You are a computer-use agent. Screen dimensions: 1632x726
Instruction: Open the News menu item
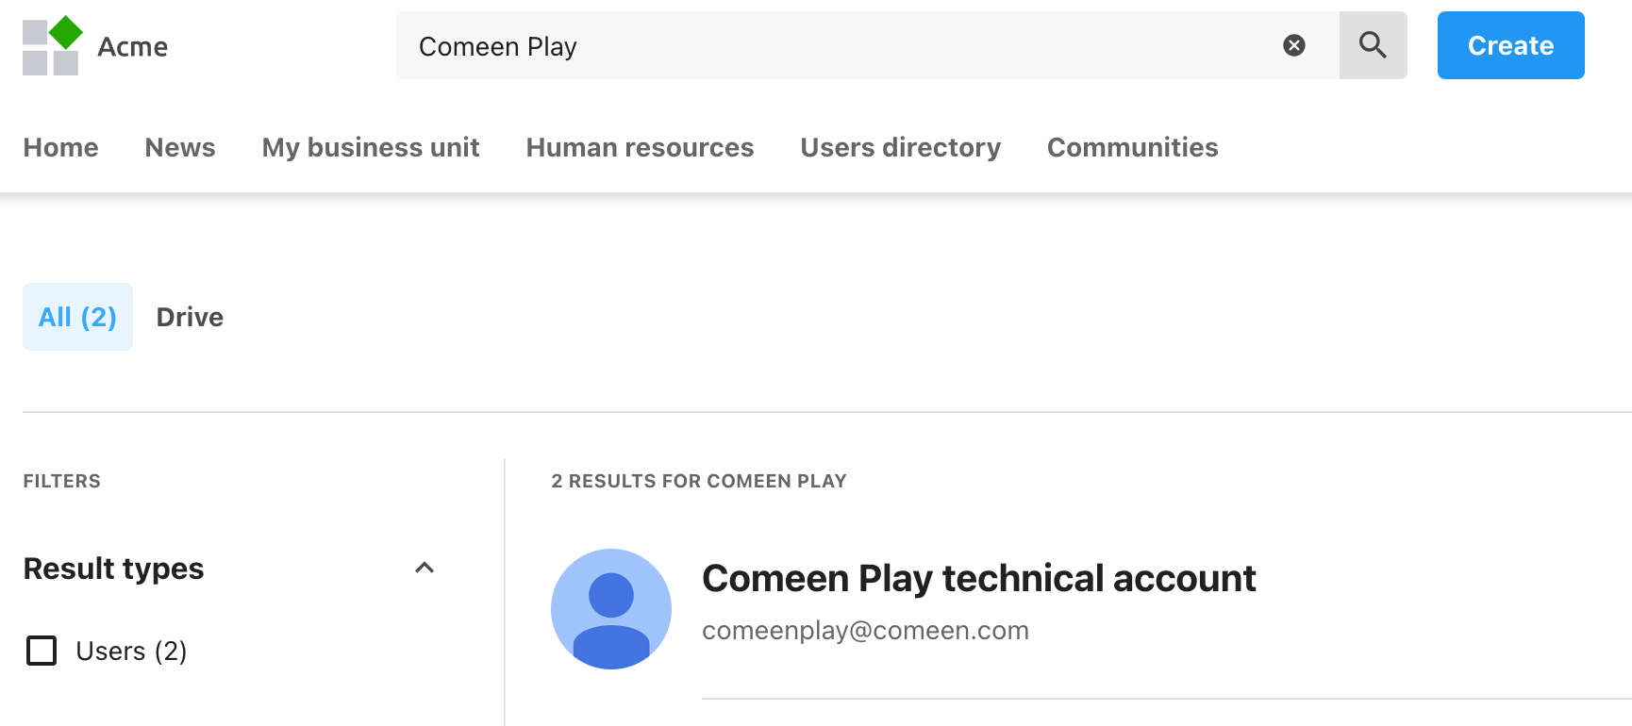(180, 147)
